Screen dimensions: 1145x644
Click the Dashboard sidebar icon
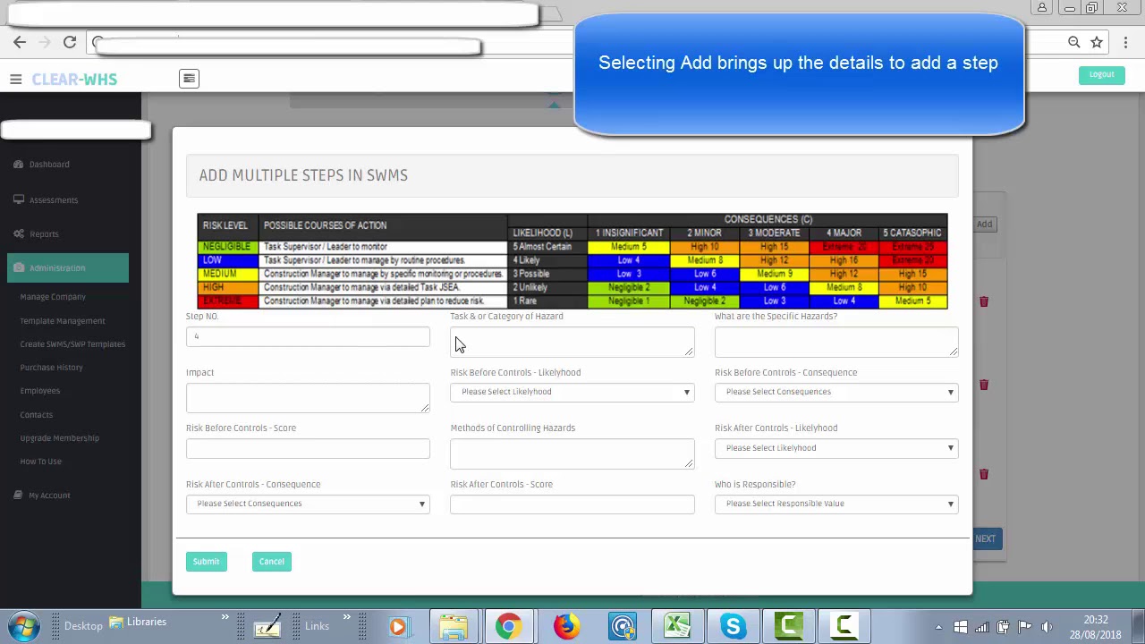click(18, 164)
